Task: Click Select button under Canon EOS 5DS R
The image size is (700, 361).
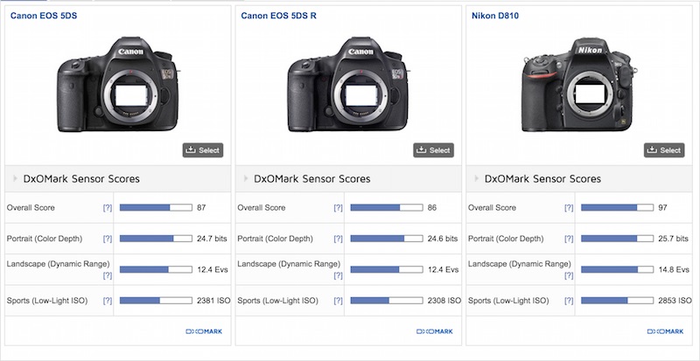Action: click(433, 150)
